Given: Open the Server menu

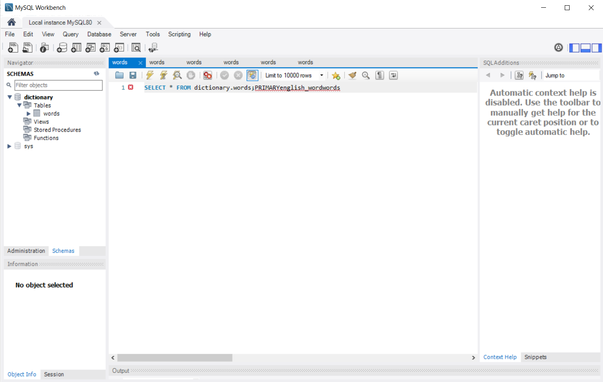Looking at the screenshot, I should click(x=128, y=34).
